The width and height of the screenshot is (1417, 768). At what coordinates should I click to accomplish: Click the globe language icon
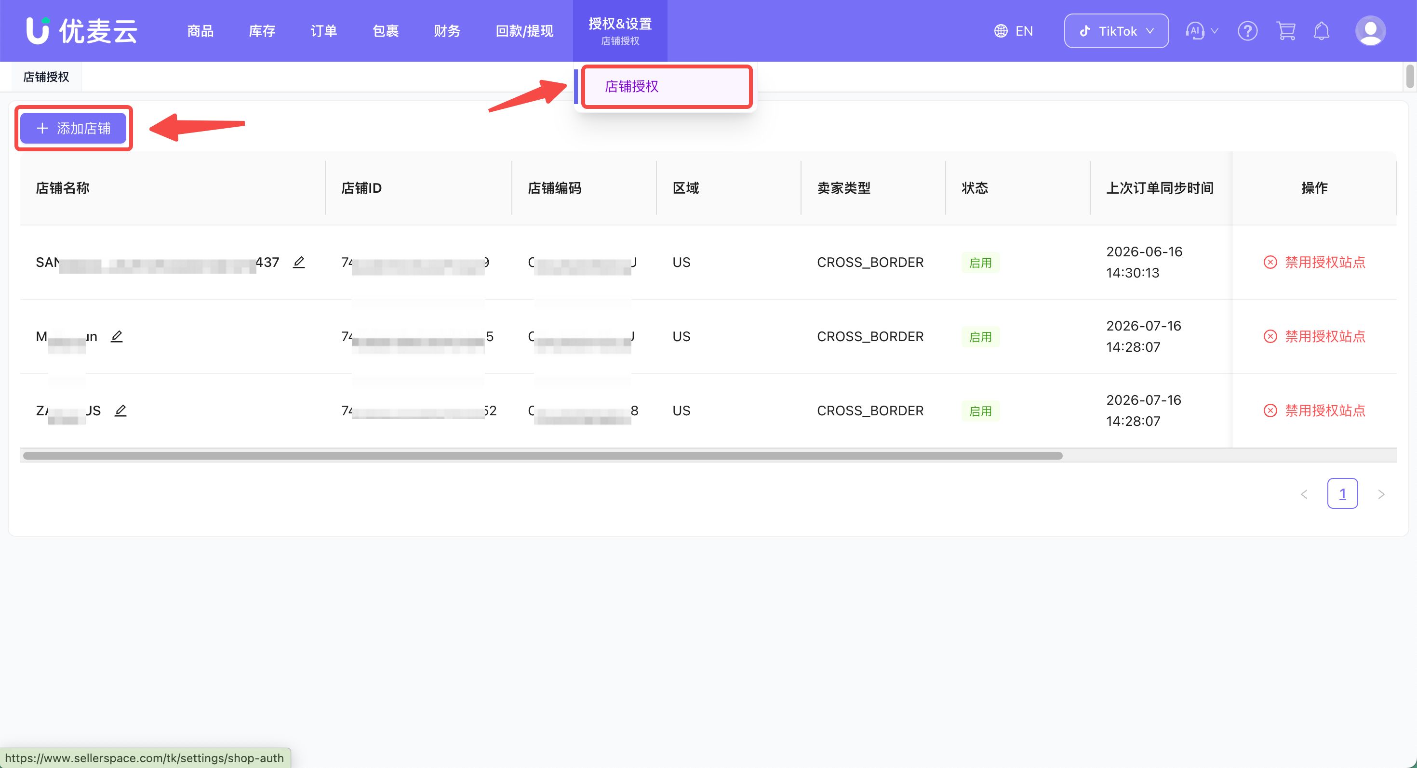pos(1001,31)
